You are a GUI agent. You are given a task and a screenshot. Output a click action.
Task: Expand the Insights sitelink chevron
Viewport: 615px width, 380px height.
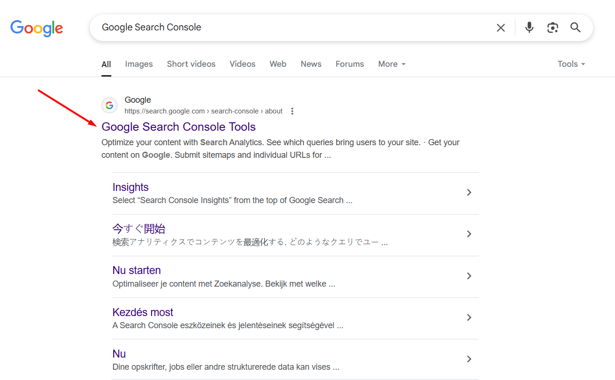[x=469, y=192]
